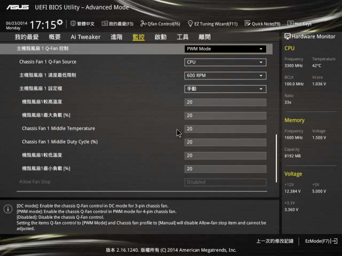
Task: Open the 手動 fan profile dropdown
Action: point(226,89)
